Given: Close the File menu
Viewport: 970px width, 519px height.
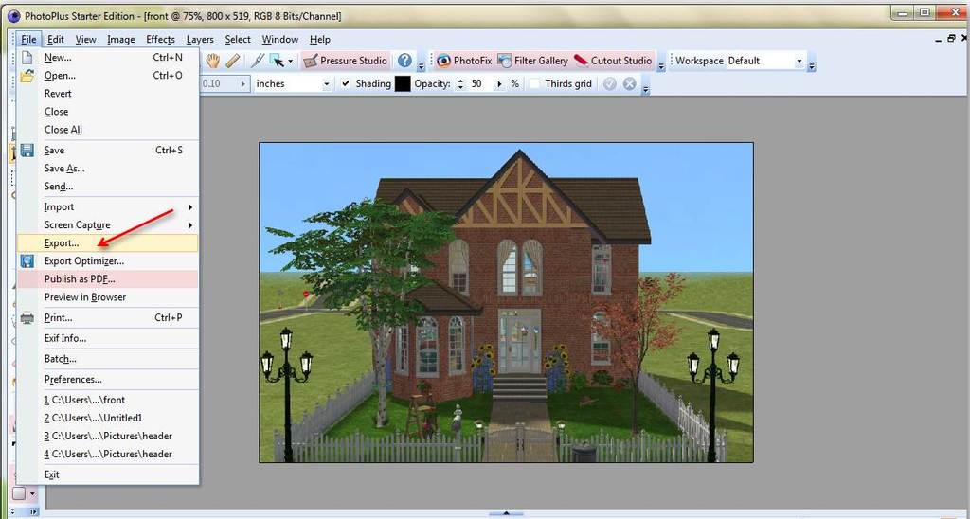Looking at the screenshot, I should (28, 39).
